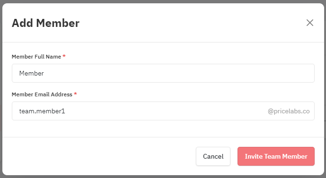This screenshot has width=326, height=178.
Task: Click empty space right of "Member" in name field
Action: point(179,73)
